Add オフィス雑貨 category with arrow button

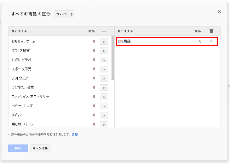[x=104, y=51]
